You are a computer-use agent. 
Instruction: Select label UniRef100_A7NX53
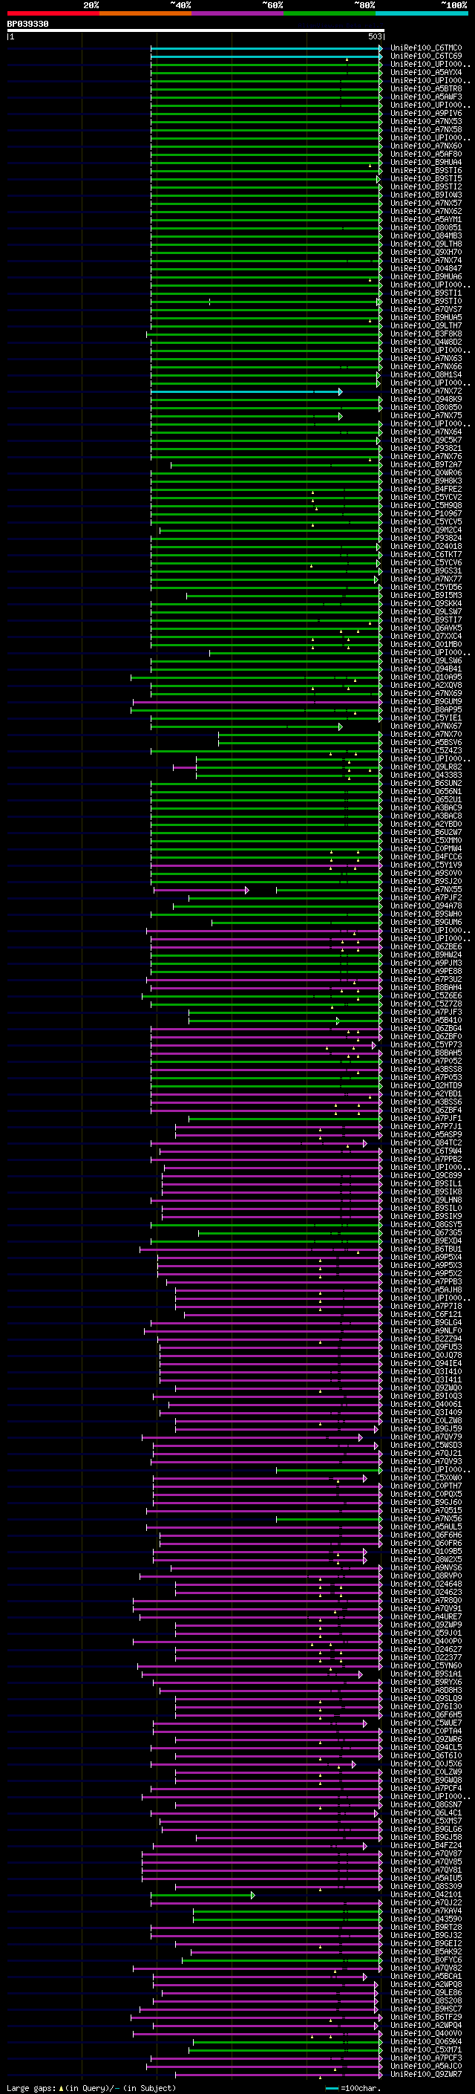click(x=426, y=121)
